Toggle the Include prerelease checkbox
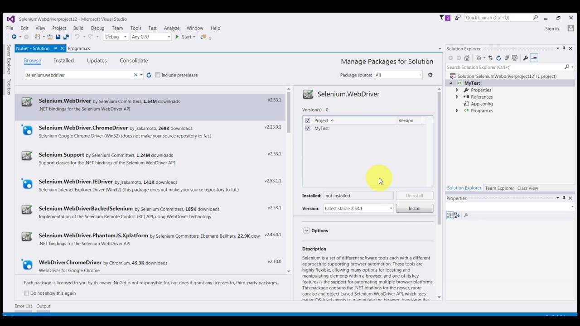This screenshot has height=326, width=580. click(x=158, y=75)
